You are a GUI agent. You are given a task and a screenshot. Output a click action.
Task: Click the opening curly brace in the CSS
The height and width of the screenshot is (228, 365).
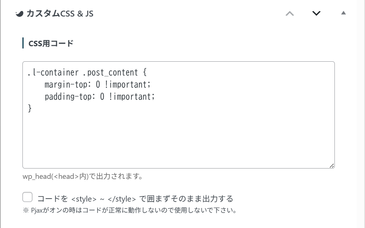point(144,73)
